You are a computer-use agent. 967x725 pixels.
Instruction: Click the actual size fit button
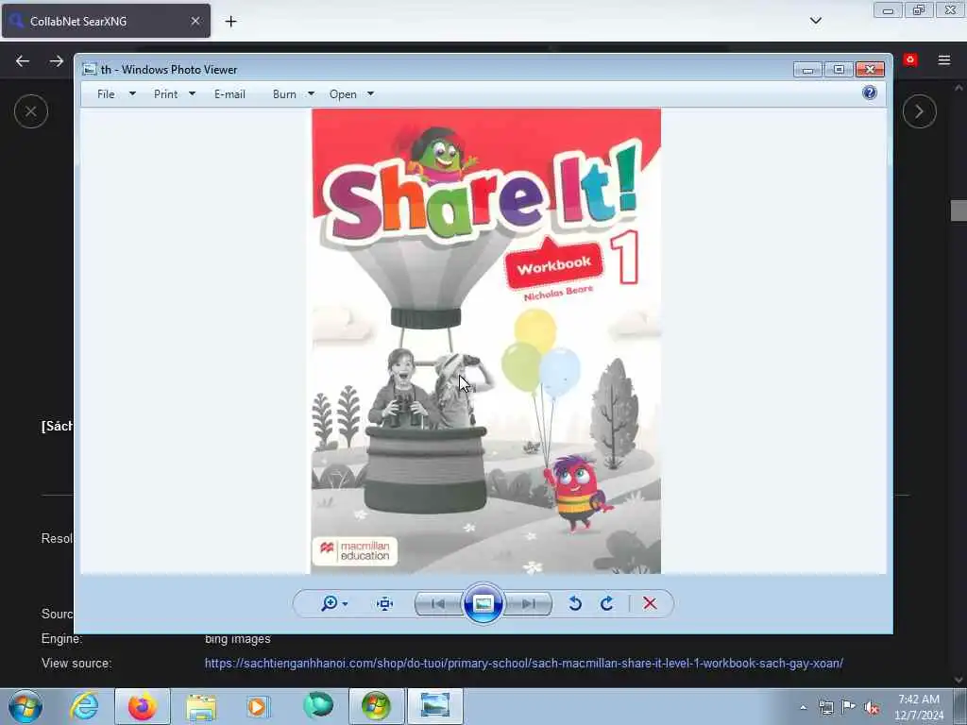pyautogui.click(x=385, y=603)
